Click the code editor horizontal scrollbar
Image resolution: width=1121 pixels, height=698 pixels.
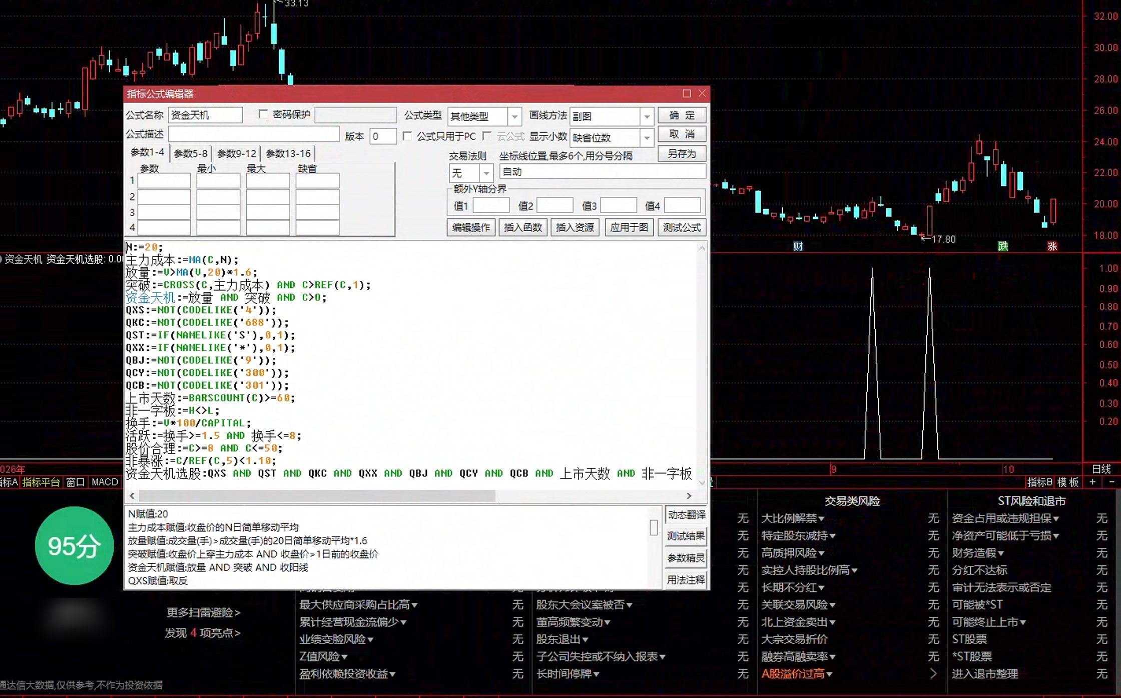pos(317,495)
